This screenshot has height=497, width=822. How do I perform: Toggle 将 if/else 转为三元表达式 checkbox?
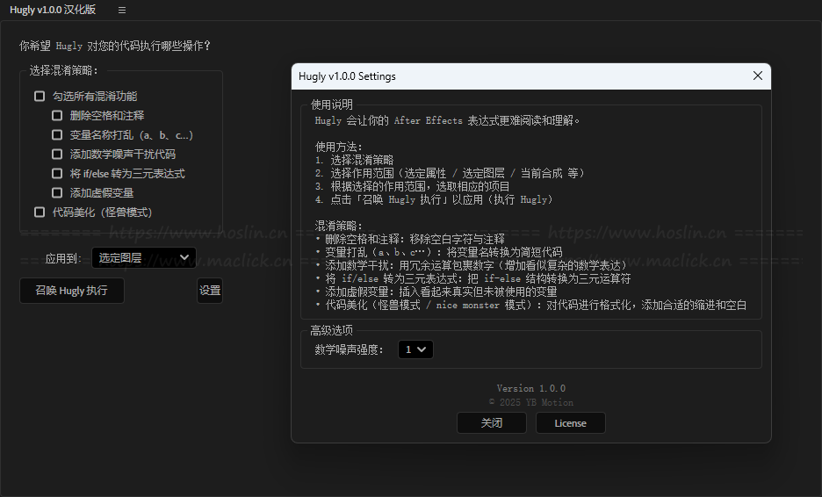click(57, 174)
